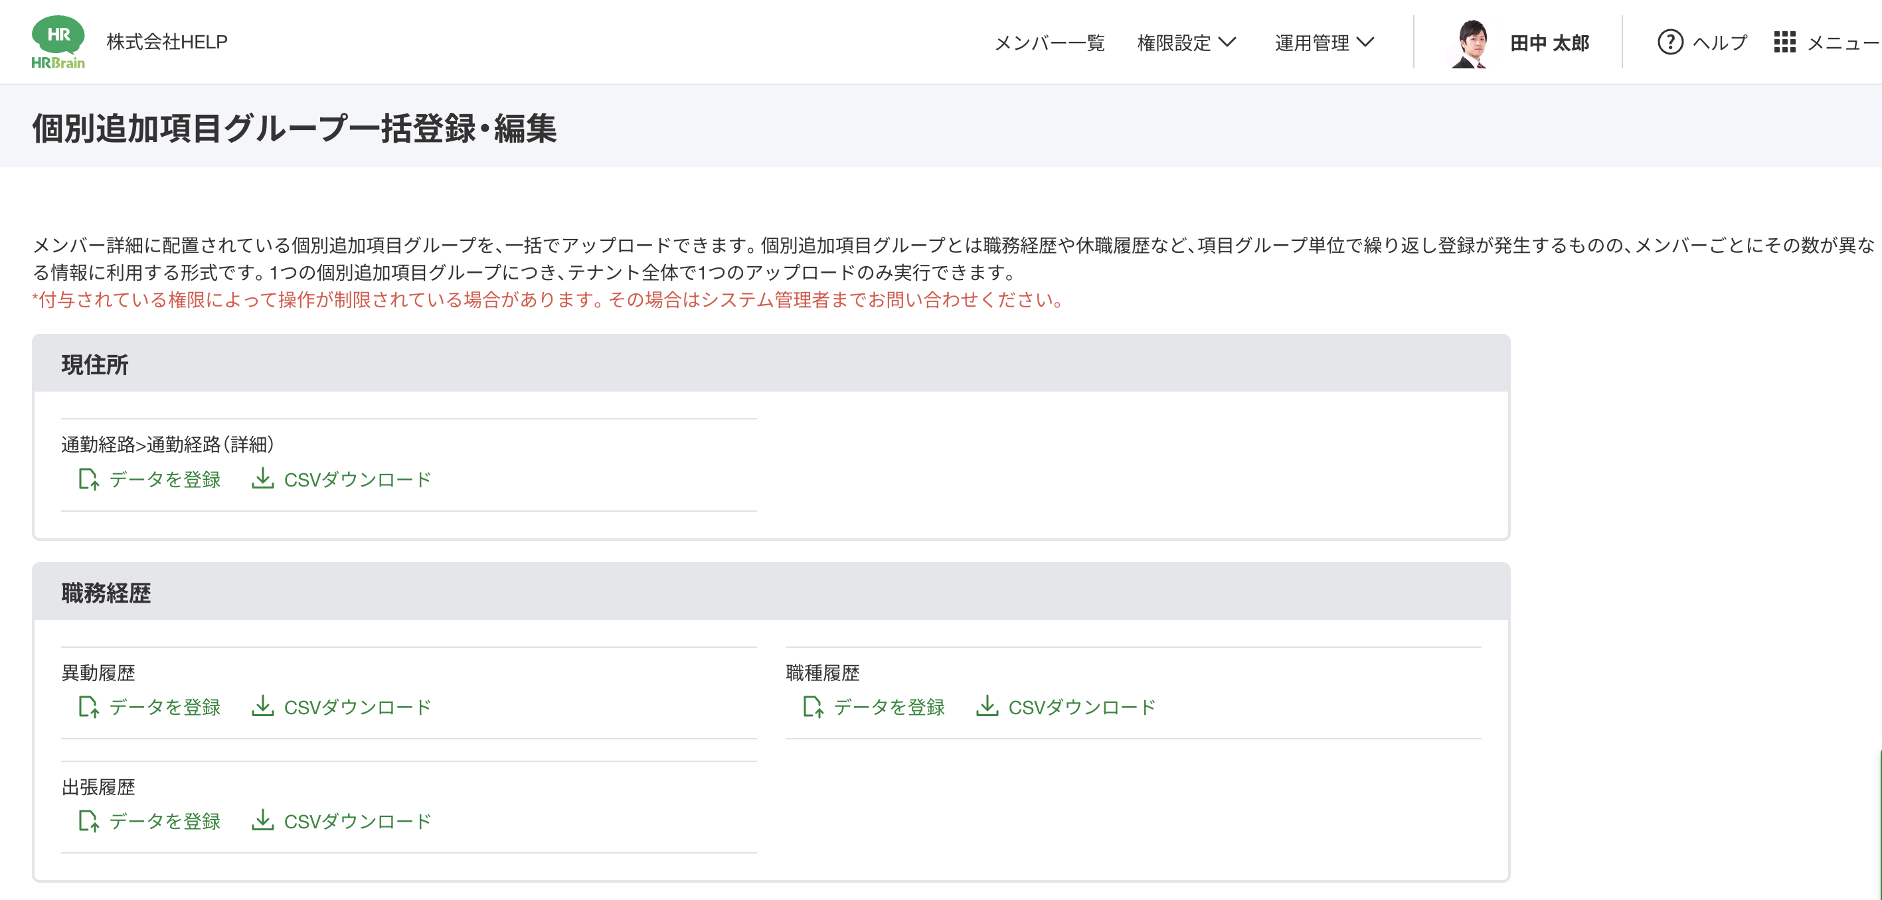Image resolution: width=1882 pixels, height=900 pixels.
Task: Click CSVダウンロード link for 異動履歴
Action: [x=357, y=708]
